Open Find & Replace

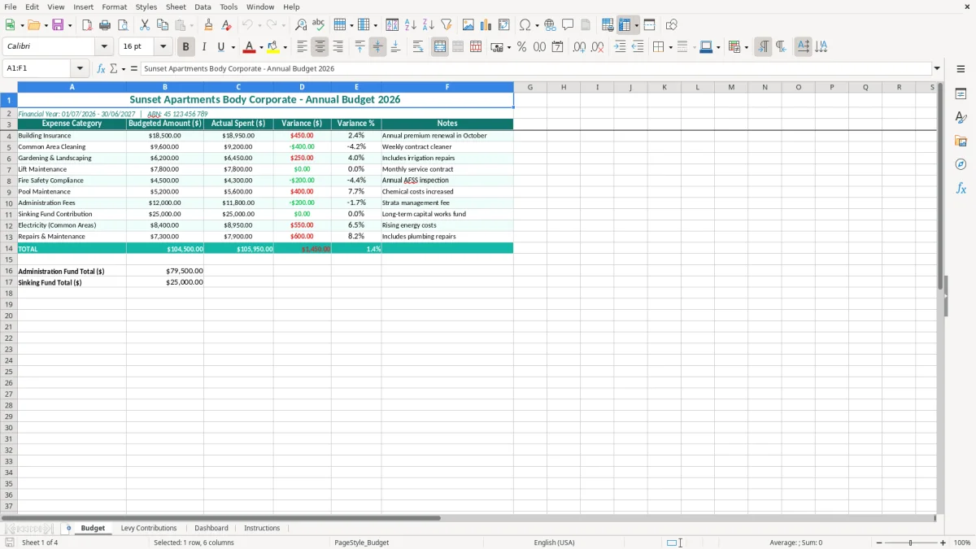click(301, 25)
